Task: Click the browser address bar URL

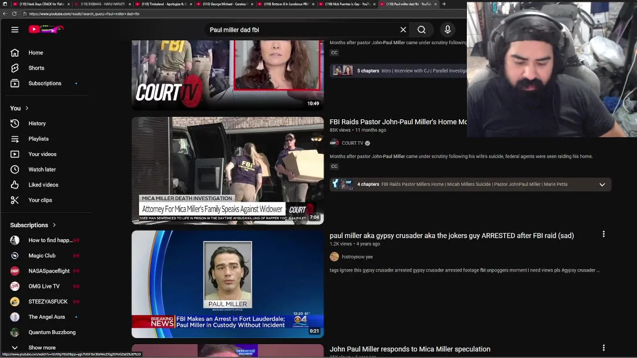Action: point(84,14)
